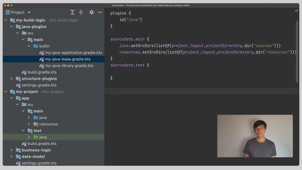This screenshot has height=170, width=302.
Task: Collapse the main folder under java-plugins src
Action: coord(23,40)
